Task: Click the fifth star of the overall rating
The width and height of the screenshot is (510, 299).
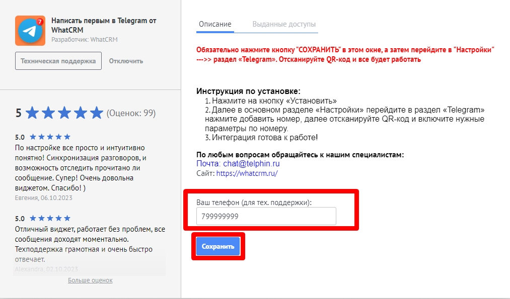Action: 96,113
